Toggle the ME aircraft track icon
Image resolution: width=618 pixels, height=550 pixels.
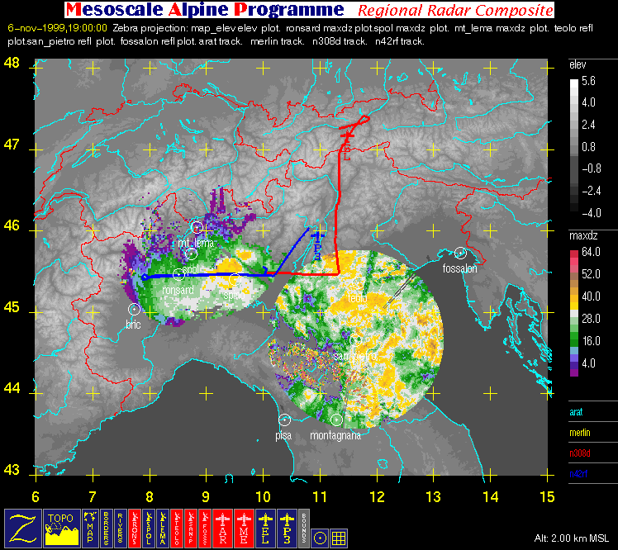click(244, 528)
